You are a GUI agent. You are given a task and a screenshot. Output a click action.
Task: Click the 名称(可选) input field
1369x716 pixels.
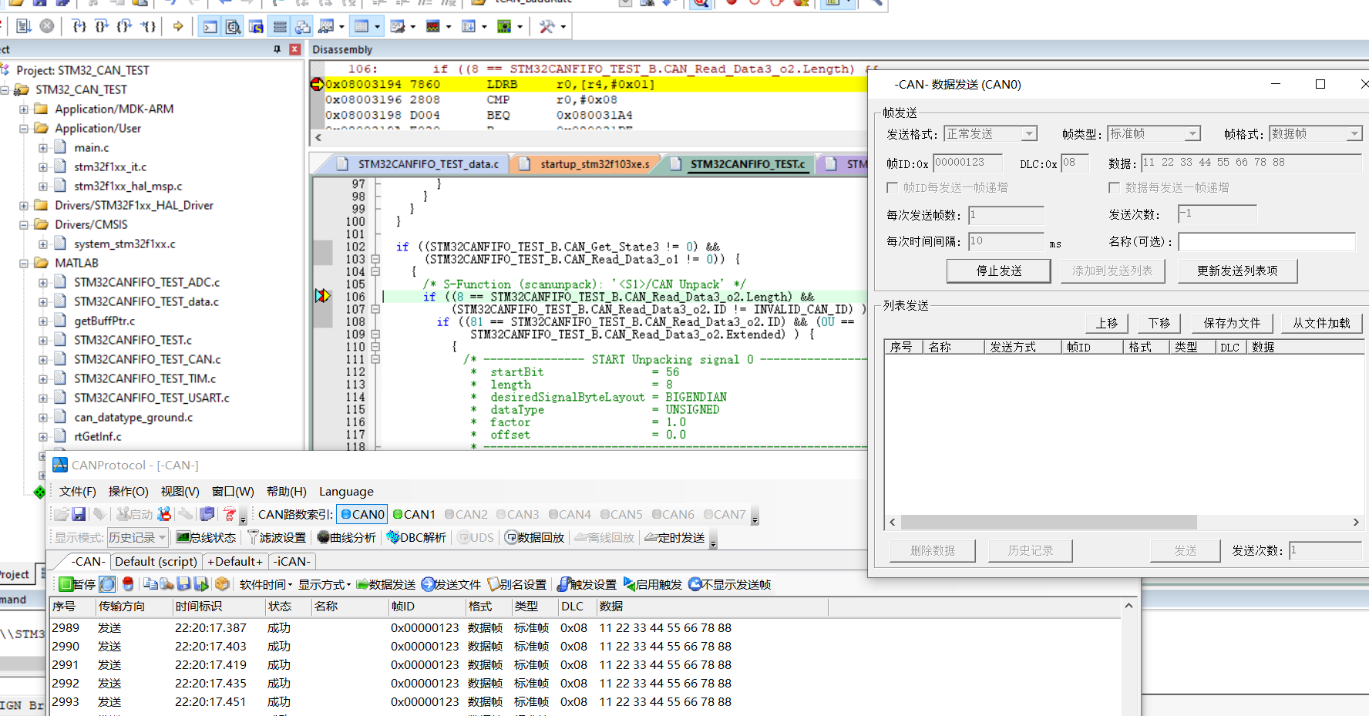coord(1266,242)
